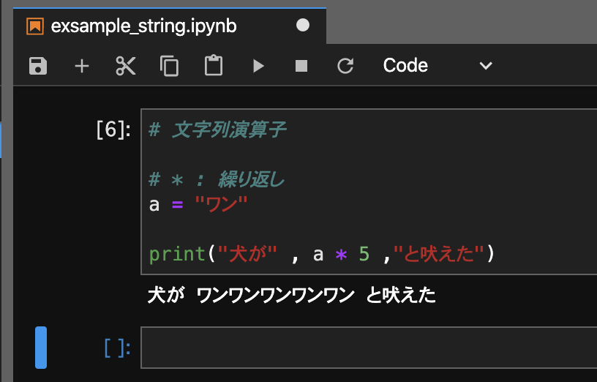The height and width of the screenshot is (382, 597).
Task: Click the number 5 in the code
Action: pos(364,254)
